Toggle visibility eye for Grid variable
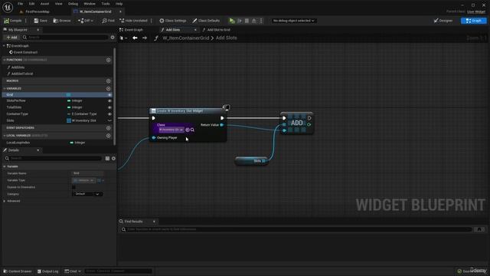 (x=109, y=94)
